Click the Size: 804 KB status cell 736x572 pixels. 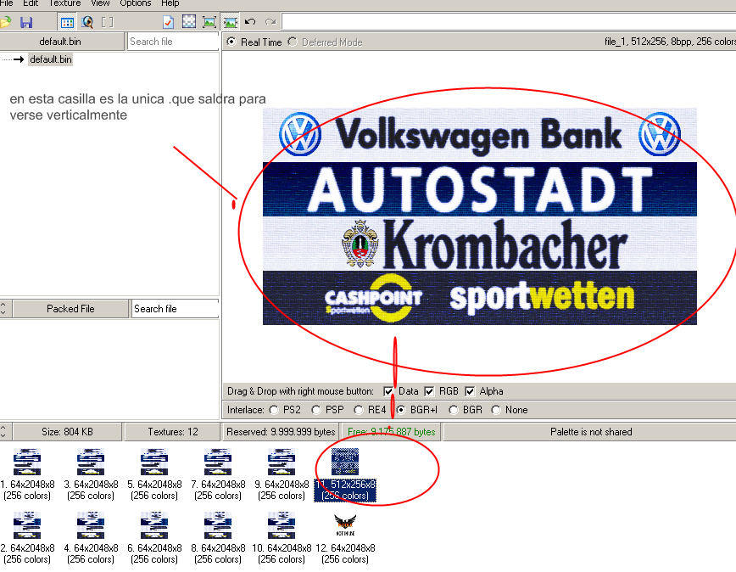[x=67, y=432]
